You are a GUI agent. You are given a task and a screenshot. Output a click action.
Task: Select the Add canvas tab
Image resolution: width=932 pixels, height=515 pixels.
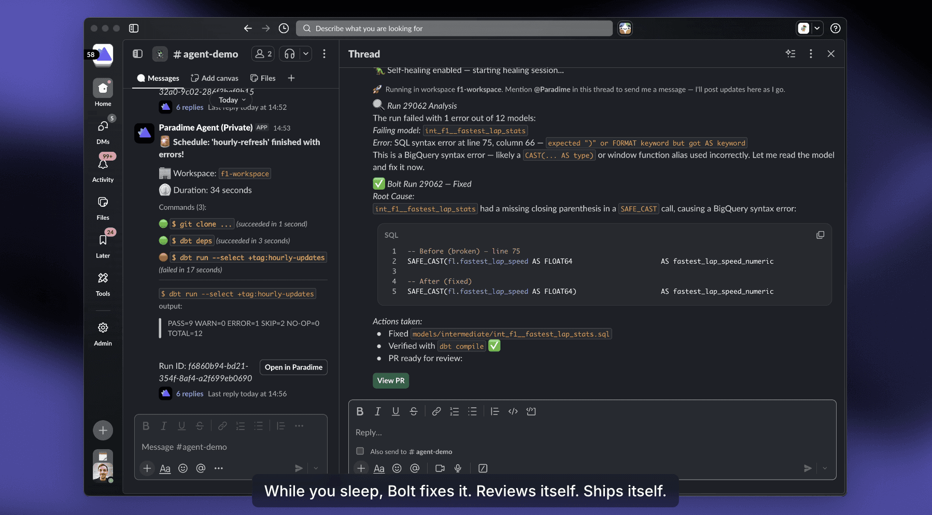coord(215,78)
